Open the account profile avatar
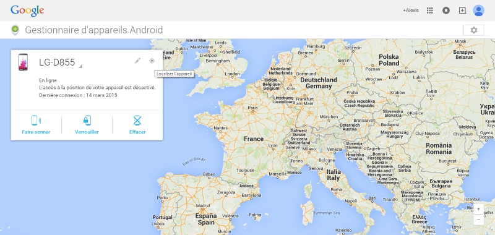495x235 pixels. coord(478,11)
